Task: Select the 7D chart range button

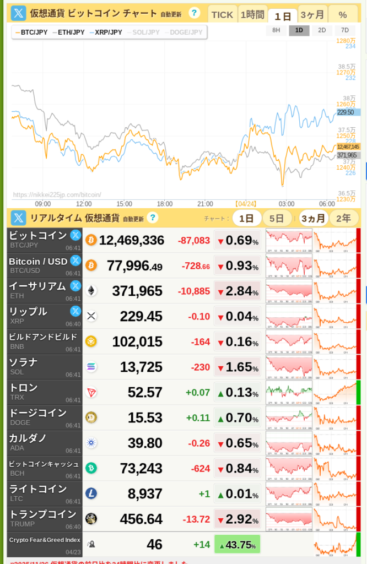Action: (x=345, y=30)
